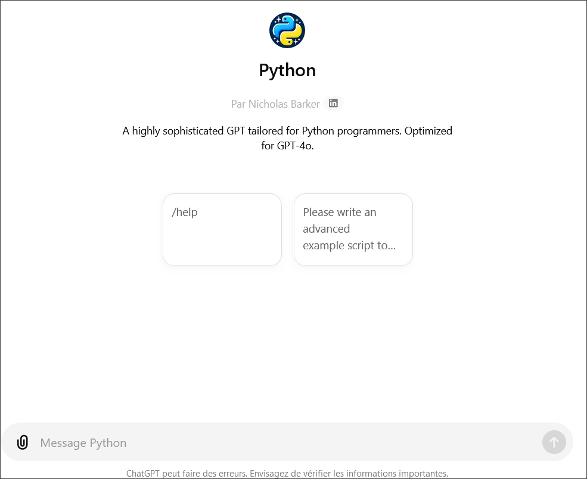Select the "Python" heading title
This screenshot has width=587, height=479.
pyautogui.click(x=287, y=70)
